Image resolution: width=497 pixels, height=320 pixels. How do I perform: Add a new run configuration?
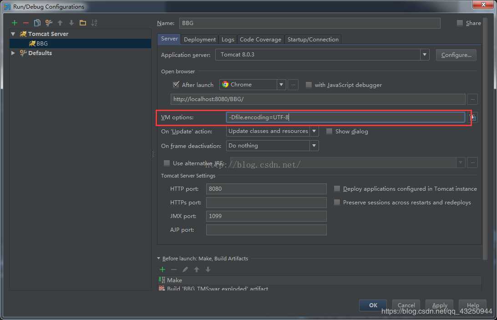tap(15, 23)
